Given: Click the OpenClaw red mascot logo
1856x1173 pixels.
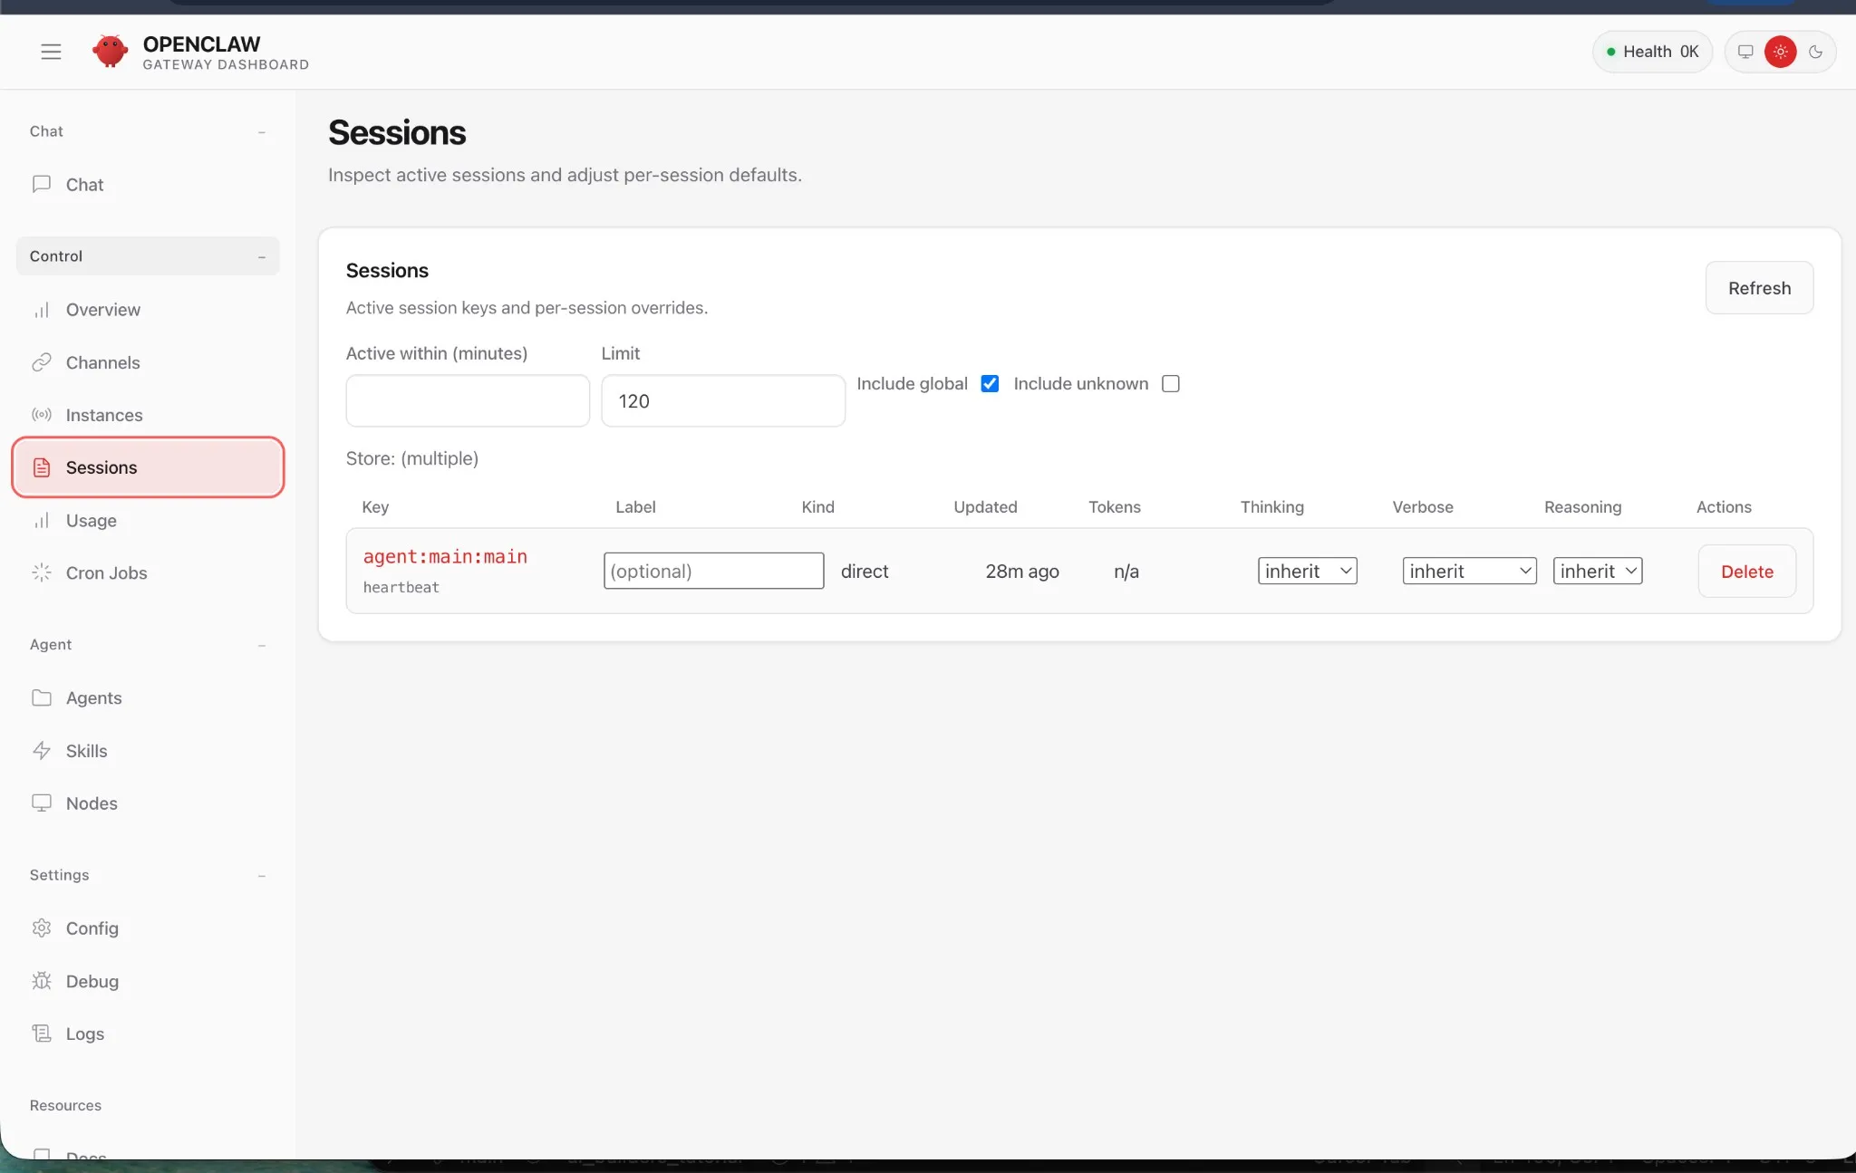Looking at the screenshot, I should 110,52.
